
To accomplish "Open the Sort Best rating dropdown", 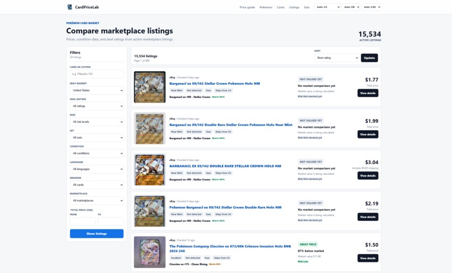I will point(336,58).
